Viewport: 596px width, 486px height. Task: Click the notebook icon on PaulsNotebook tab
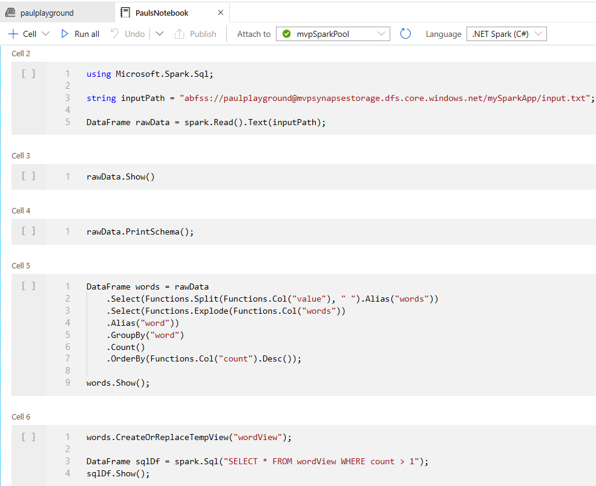[125, 12]
